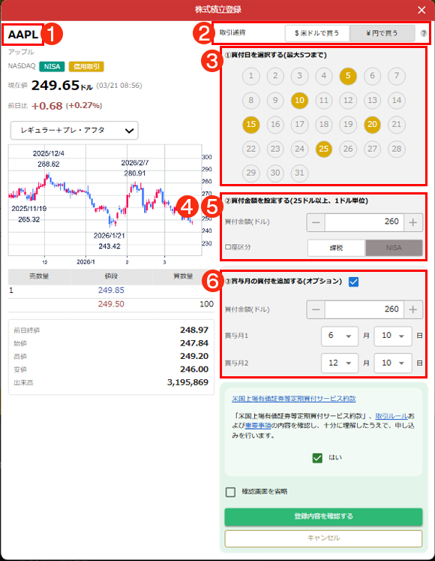Open bonus month 1 month dropdown
Viewport: 435px width, 561px height.
[x=340, y=336]
